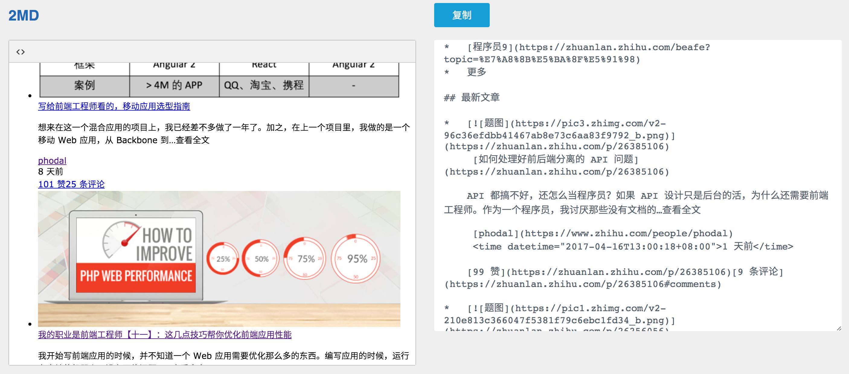Click the pic1.zhimg.com image URL line
This screenshot has width=849, height=374.
click(x=560, y=314)
